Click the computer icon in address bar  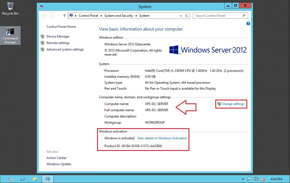point(71,15)
